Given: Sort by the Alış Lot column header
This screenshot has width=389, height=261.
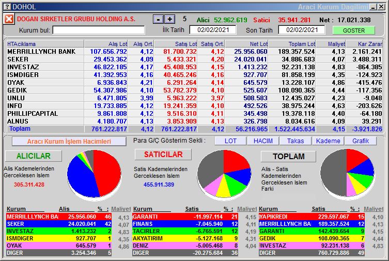Looking at the screenshot, I should point(106,44).
